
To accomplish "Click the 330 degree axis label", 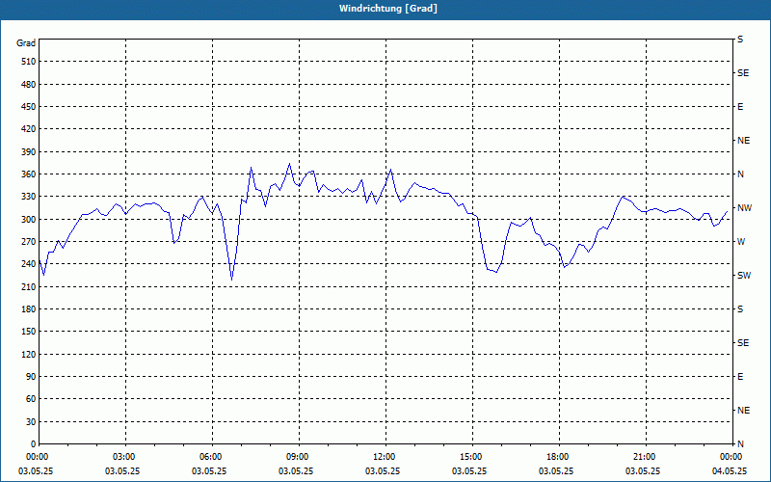I will 29,197.
